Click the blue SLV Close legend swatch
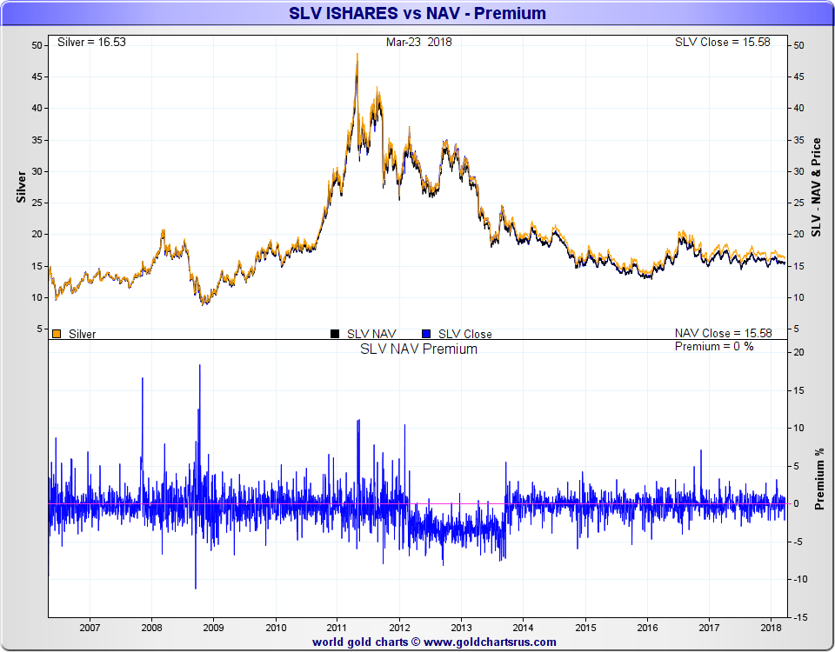Viewport: 835px width, 652px height. [426, 334]
